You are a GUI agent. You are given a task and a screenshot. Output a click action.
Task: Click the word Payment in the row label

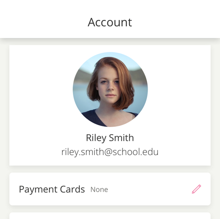(x=38, y=190)
